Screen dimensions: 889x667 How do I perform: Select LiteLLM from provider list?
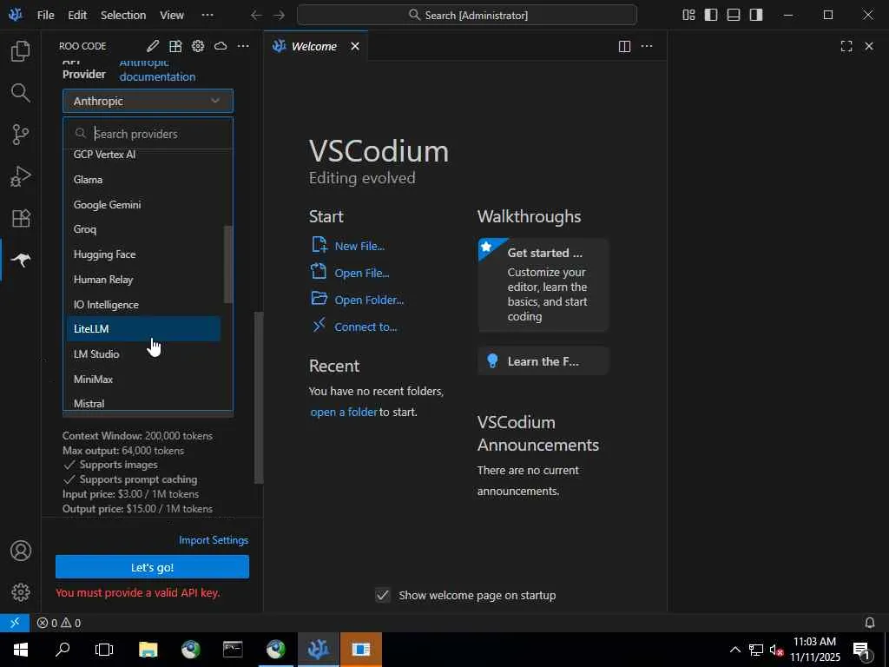143,329
